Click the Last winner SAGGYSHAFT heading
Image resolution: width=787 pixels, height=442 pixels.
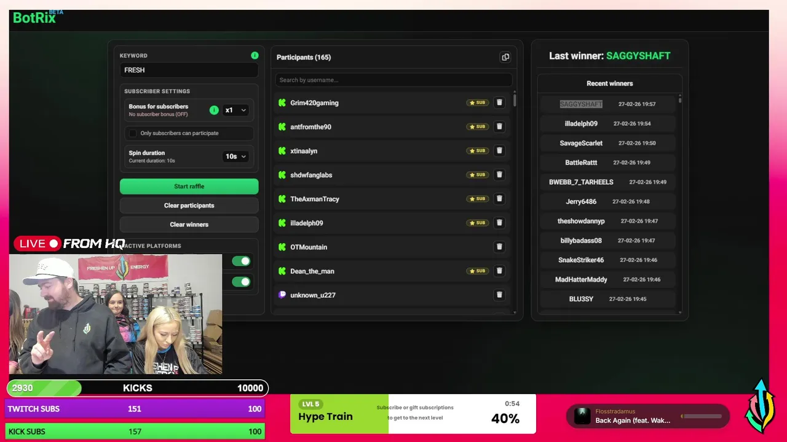click(x=609, y=56)
